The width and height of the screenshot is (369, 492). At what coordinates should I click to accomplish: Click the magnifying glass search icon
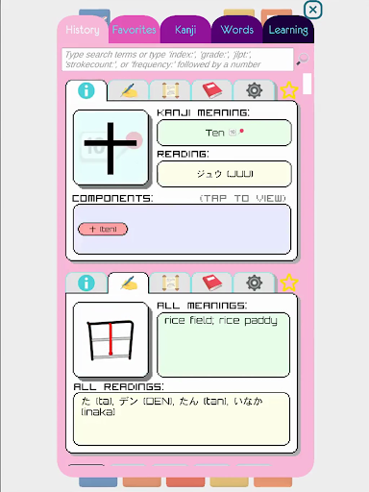(x=303, y=59)
